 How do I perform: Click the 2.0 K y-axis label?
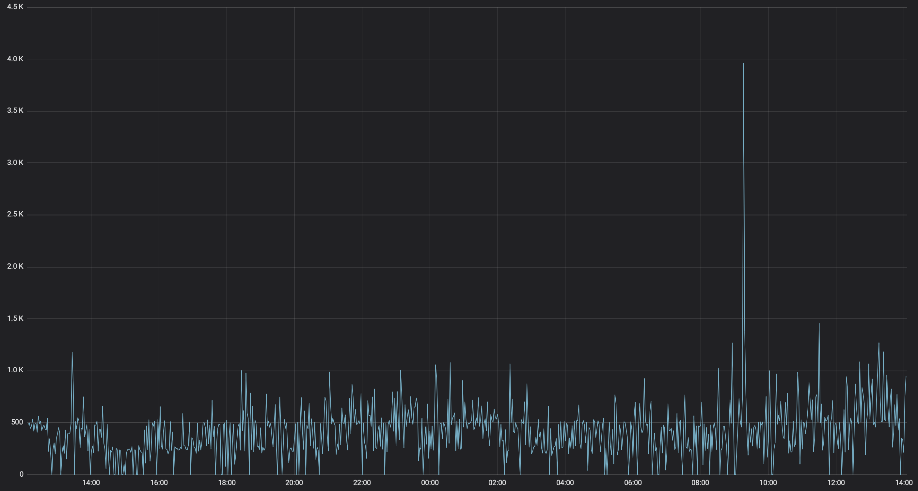click(x=15, y=266)
